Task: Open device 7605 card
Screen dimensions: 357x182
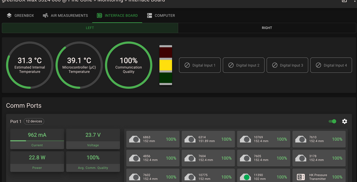Action: pyautogui.click(x=264, y=158)
